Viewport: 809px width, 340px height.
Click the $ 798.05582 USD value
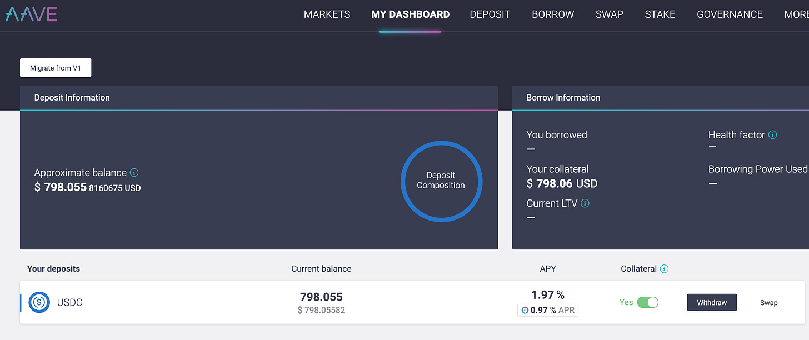[321, 310]
